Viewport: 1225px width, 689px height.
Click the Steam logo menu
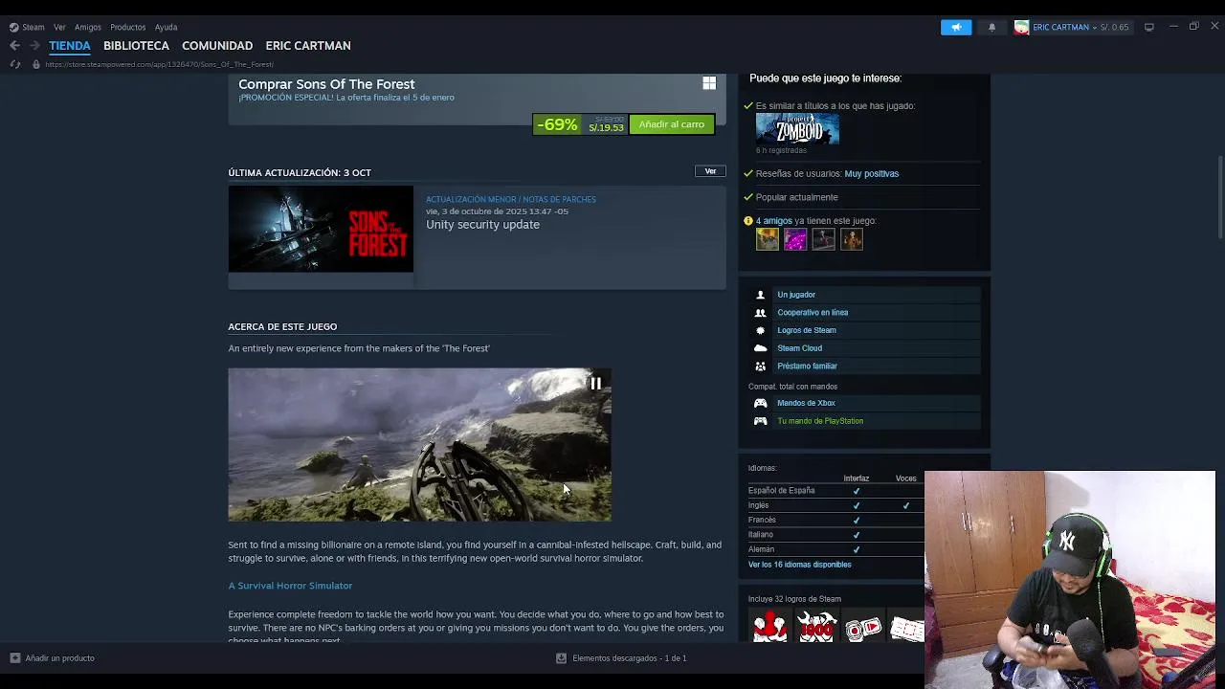pyautogui.click(x=27, y=27)
